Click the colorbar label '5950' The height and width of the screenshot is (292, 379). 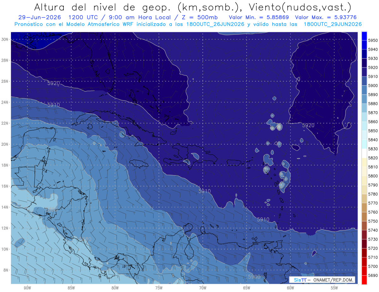tap(373, 40)
